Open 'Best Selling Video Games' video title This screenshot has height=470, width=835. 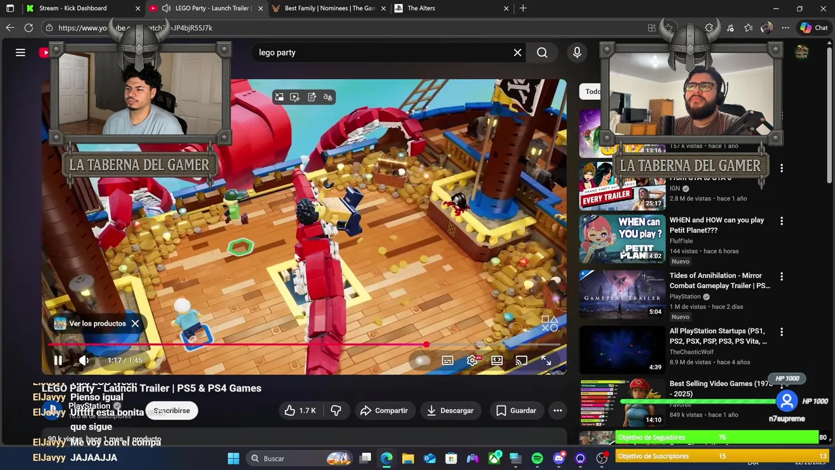(721, 389)
